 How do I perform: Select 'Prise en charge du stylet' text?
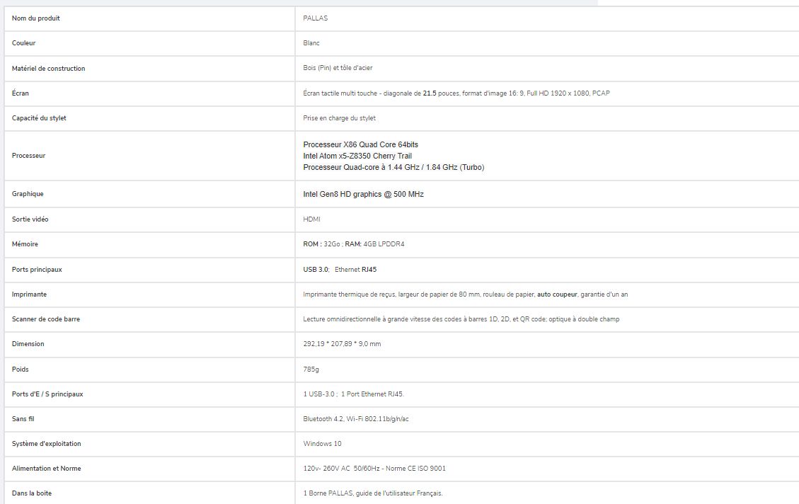click(339, 118)
